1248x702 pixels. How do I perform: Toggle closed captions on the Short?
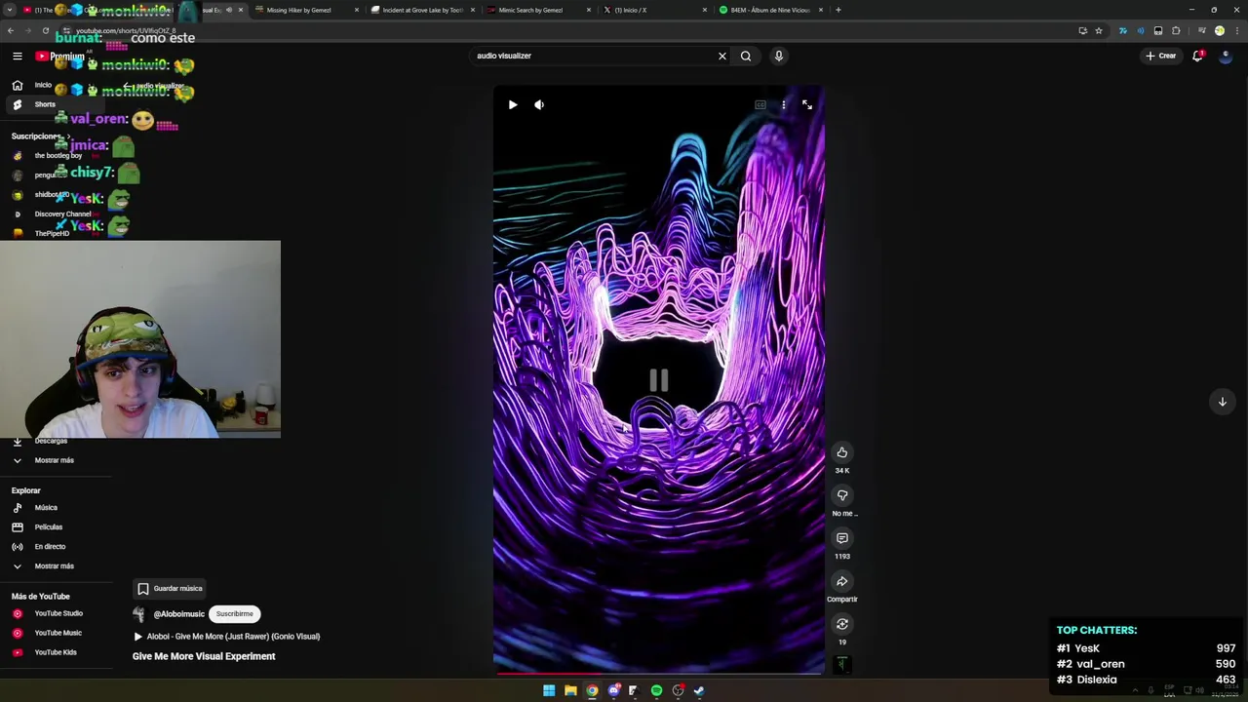tap(760, 104)
